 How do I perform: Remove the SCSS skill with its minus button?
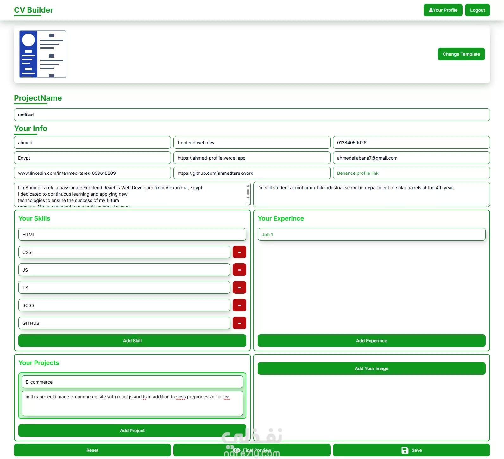coord(239,305)
